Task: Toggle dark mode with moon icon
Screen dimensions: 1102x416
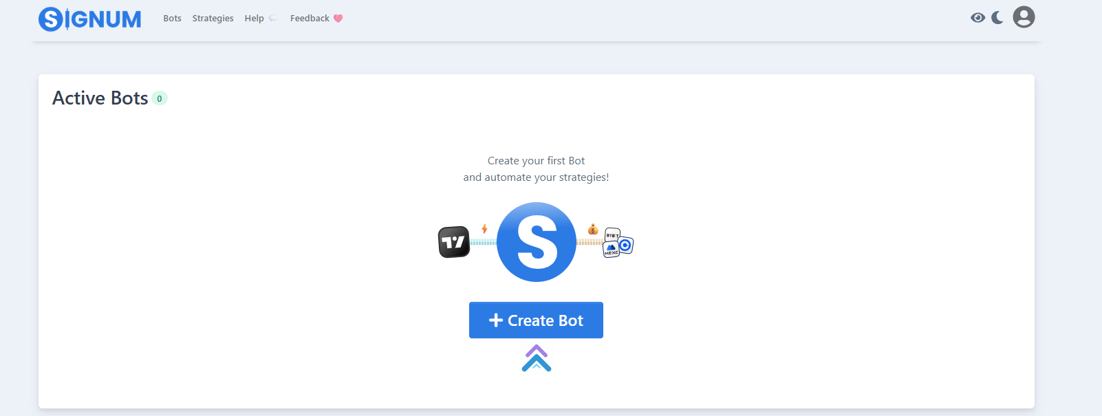Action: coord(997,18)
